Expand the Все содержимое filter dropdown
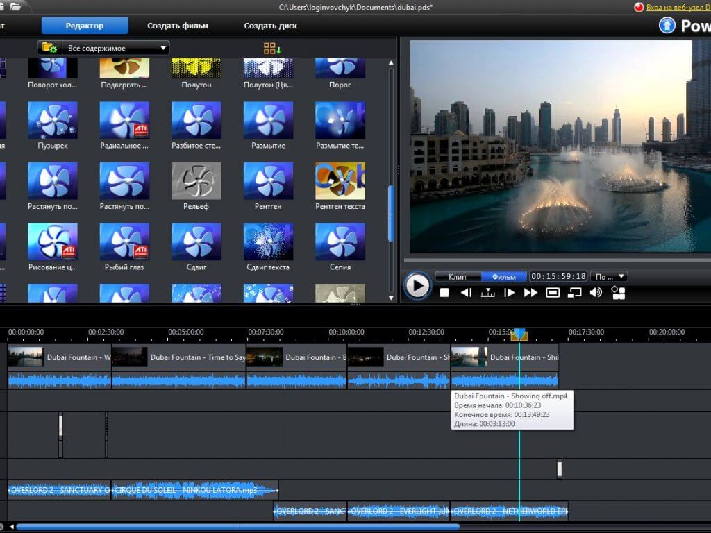Viewport: 711px width, 533px height. [115, 48]
